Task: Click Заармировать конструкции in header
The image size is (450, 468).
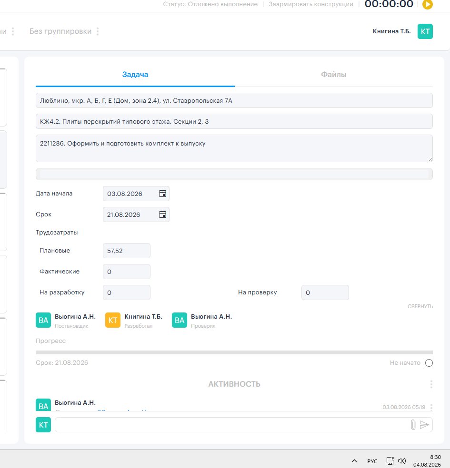Action: (x=311, y=4)
